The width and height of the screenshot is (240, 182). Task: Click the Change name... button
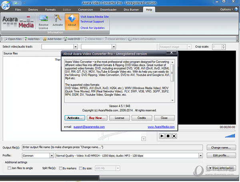click(x=221, y=148)
